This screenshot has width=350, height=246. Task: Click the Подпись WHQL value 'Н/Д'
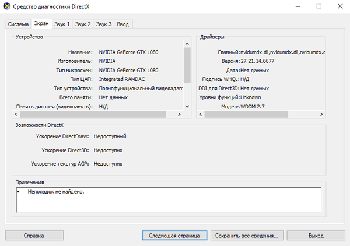point(244,79)
